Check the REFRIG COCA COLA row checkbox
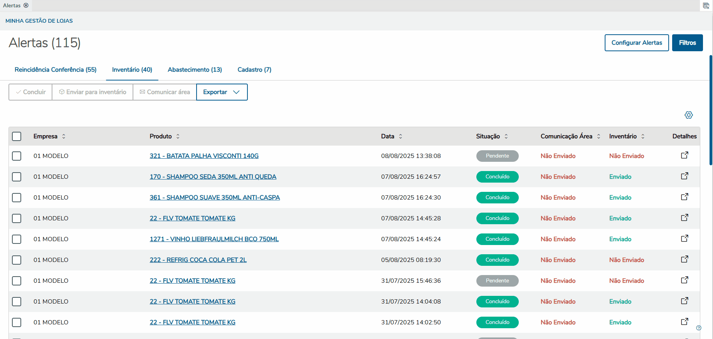Image resolution: width=713 pixels, height=339 pixels. coord(17,260)
